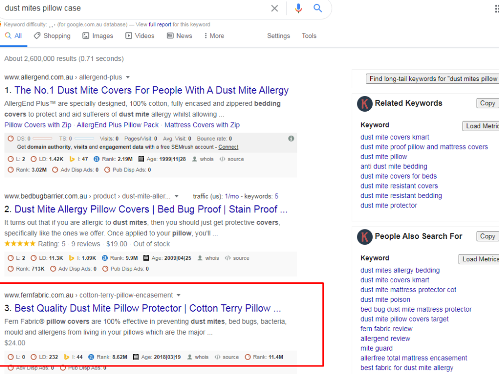Load Metrics for People Also Search For
This screenshot has width=499, height=374.
tap(479, 259)
